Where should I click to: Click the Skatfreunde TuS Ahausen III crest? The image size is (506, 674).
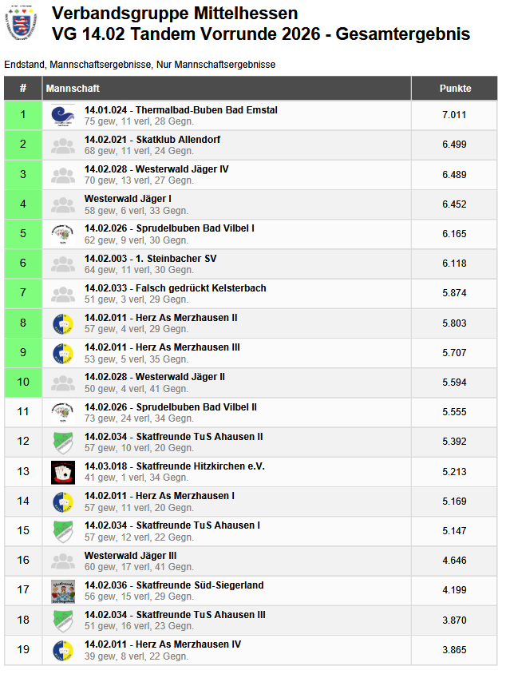click(63, 620)
